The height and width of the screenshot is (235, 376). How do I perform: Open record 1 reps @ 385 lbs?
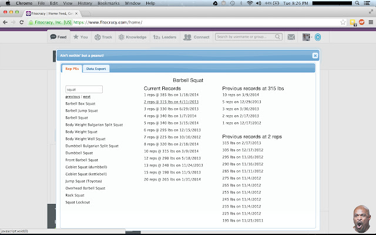coord(171,95)
